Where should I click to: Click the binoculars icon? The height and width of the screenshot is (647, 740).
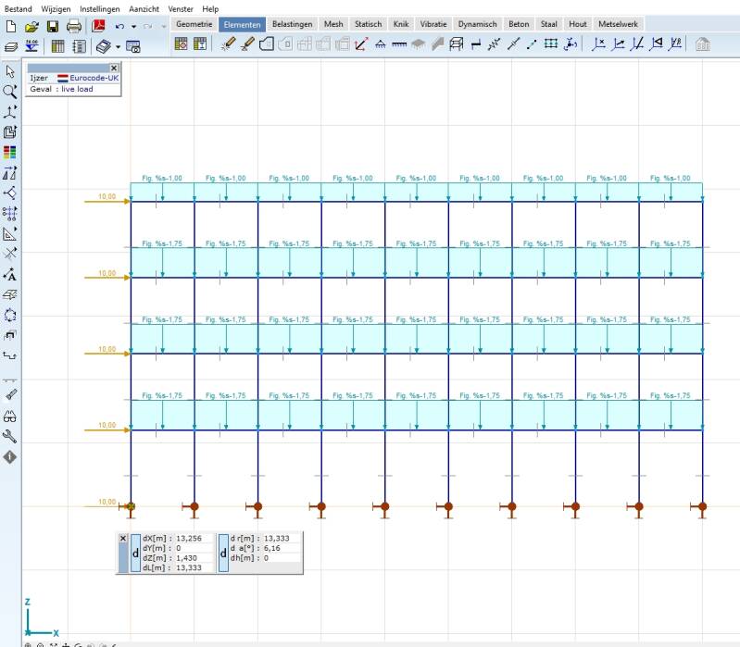10,417
